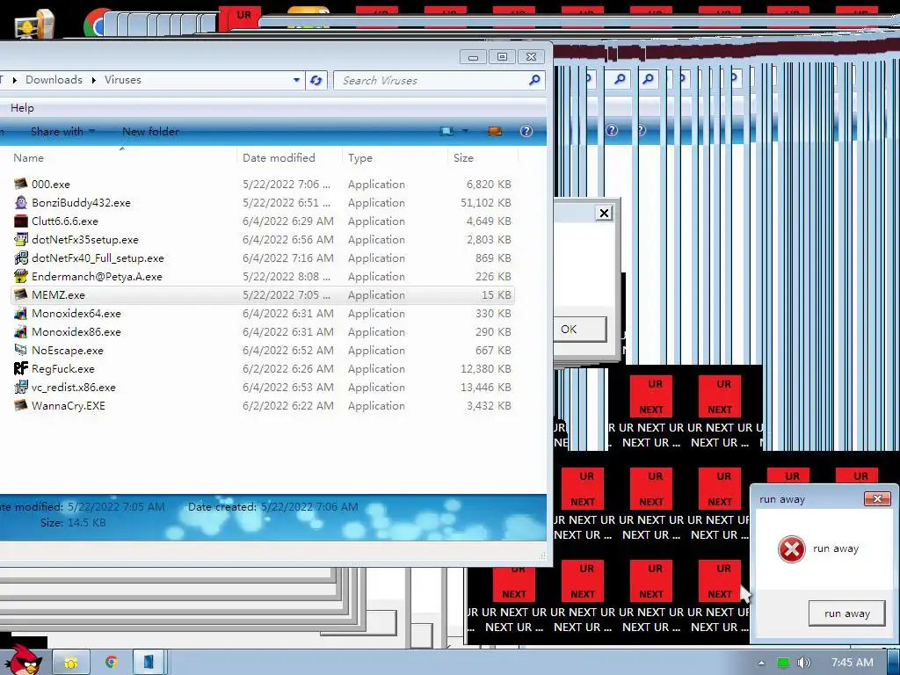Screen dimensions: 900x675
Task: Open the volume speaker tray icon
Action: point(803,663)
